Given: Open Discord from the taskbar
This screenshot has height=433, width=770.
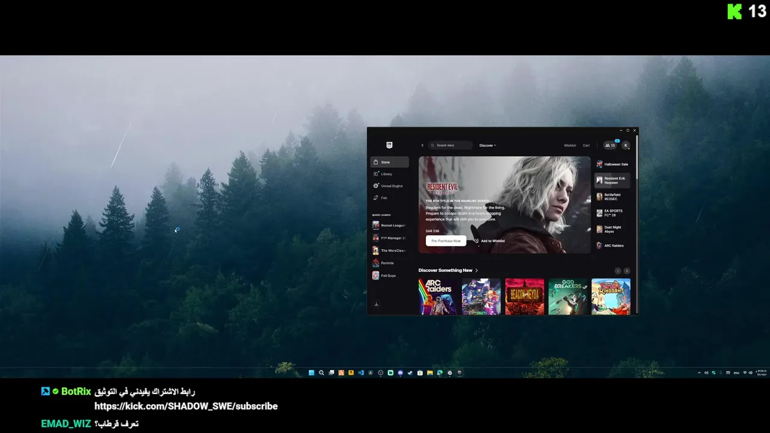Looking at the screenshot, I should [400, 373].
